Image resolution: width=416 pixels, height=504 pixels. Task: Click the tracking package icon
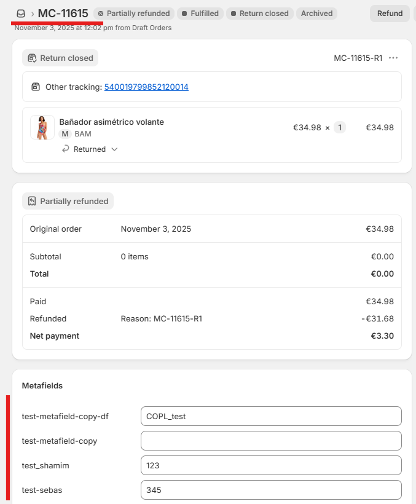(x=36, y=87)
